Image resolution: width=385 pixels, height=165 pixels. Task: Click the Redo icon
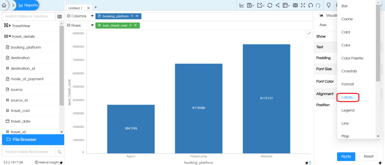tap(318, 5)
